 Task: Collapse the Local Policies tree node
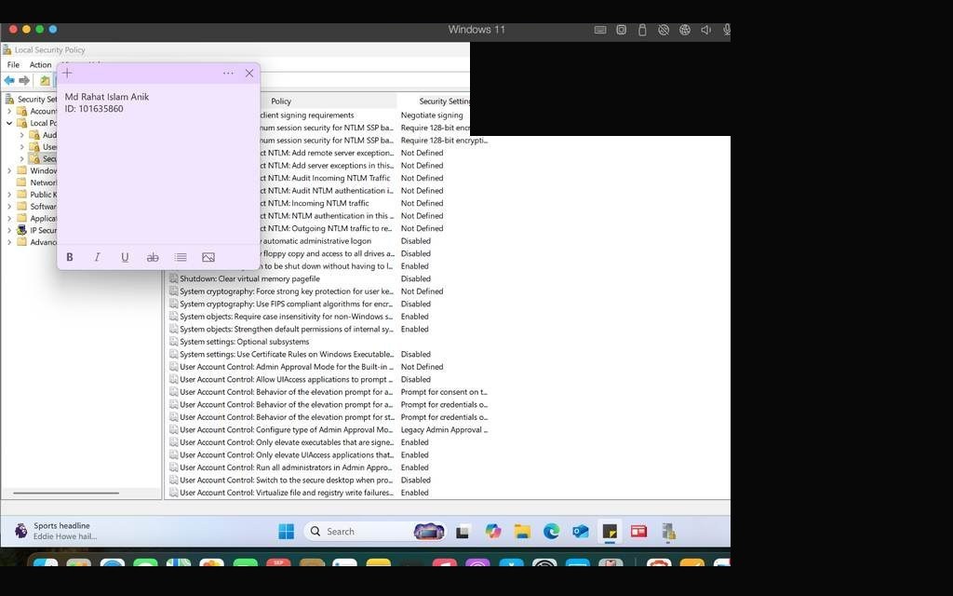coord(9,123)
